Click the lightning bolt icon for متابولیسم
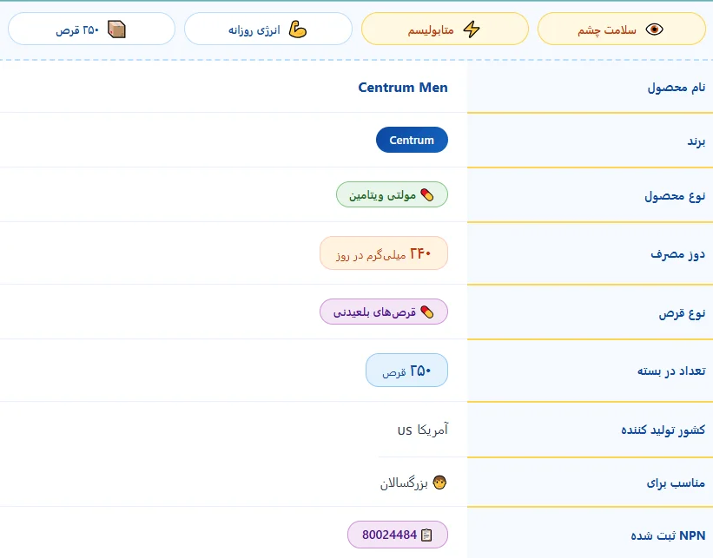This screenshot has height=558, width=713. (472, 30)
